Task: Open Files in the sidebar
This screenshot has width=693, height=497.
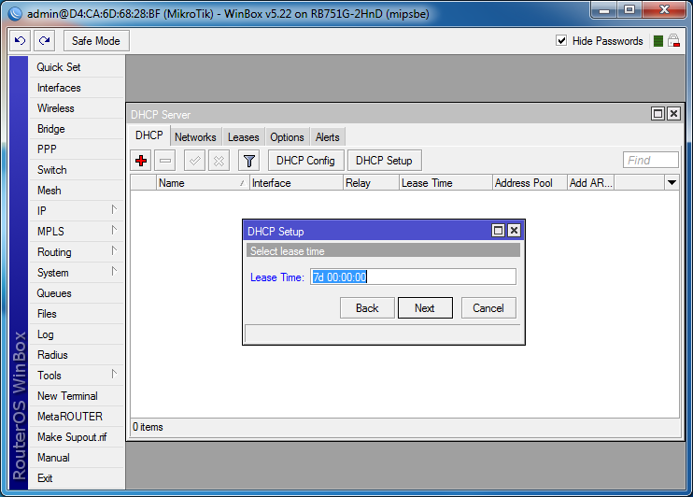Action: click(x=76, y=314)
